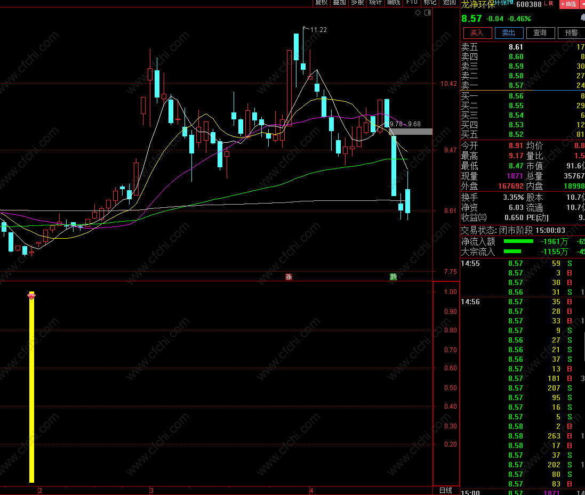
Task: Click the red L indicator next to 600388
Action: 546,3
